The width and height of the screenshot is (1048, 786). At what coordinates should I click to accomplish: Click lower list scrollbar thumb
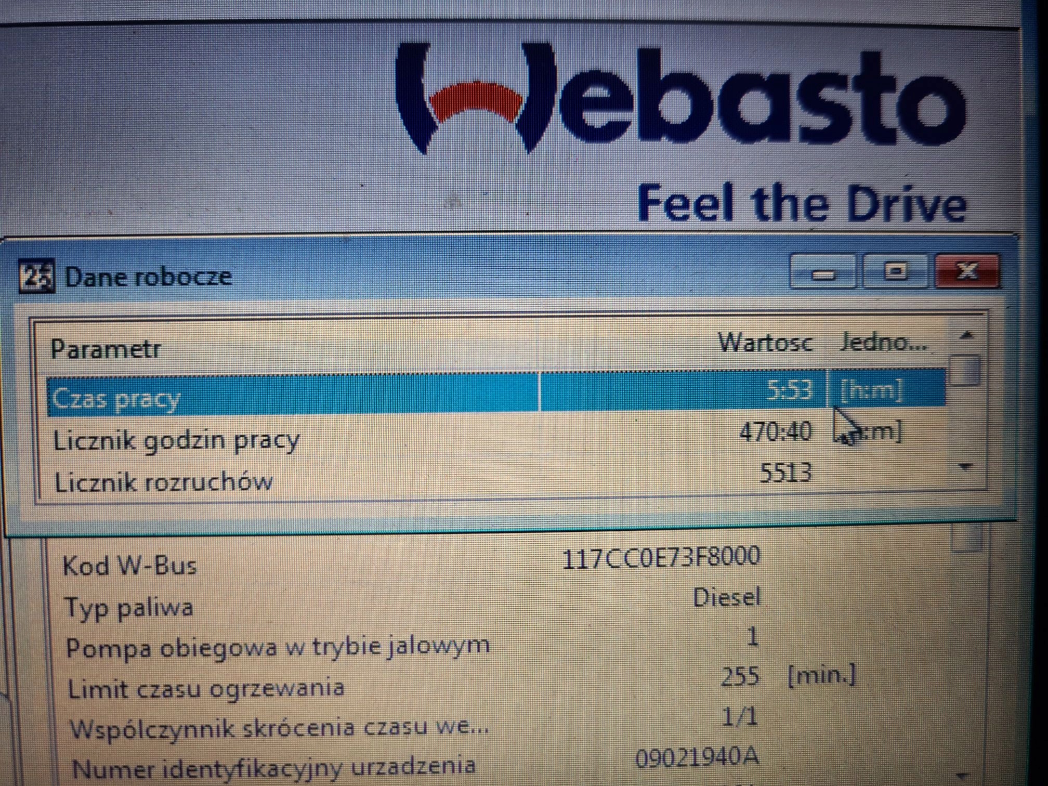pos(966,538)
